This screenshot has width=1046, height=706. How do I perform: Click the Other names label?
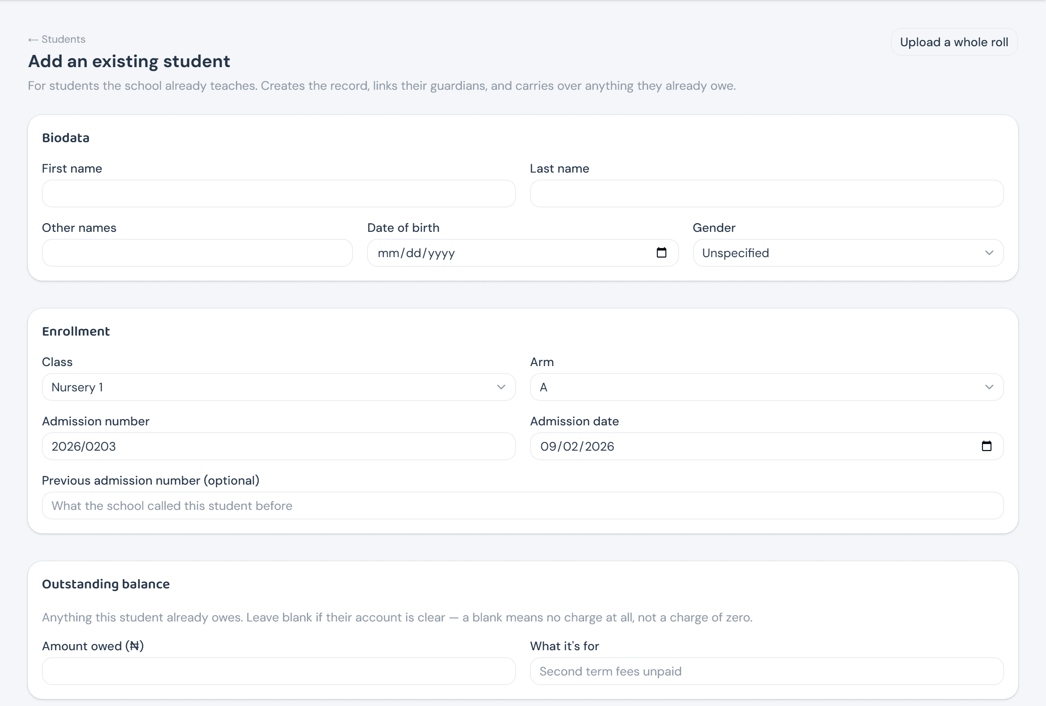click(x=79, y=227)
